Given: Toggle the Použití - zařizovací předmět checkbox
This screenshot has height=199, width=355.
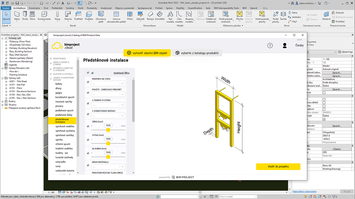Looking at the screenshot, I should [x=88, y=93].
